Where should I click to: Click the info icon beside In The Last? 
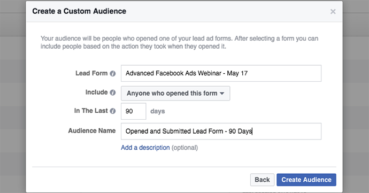113,111
